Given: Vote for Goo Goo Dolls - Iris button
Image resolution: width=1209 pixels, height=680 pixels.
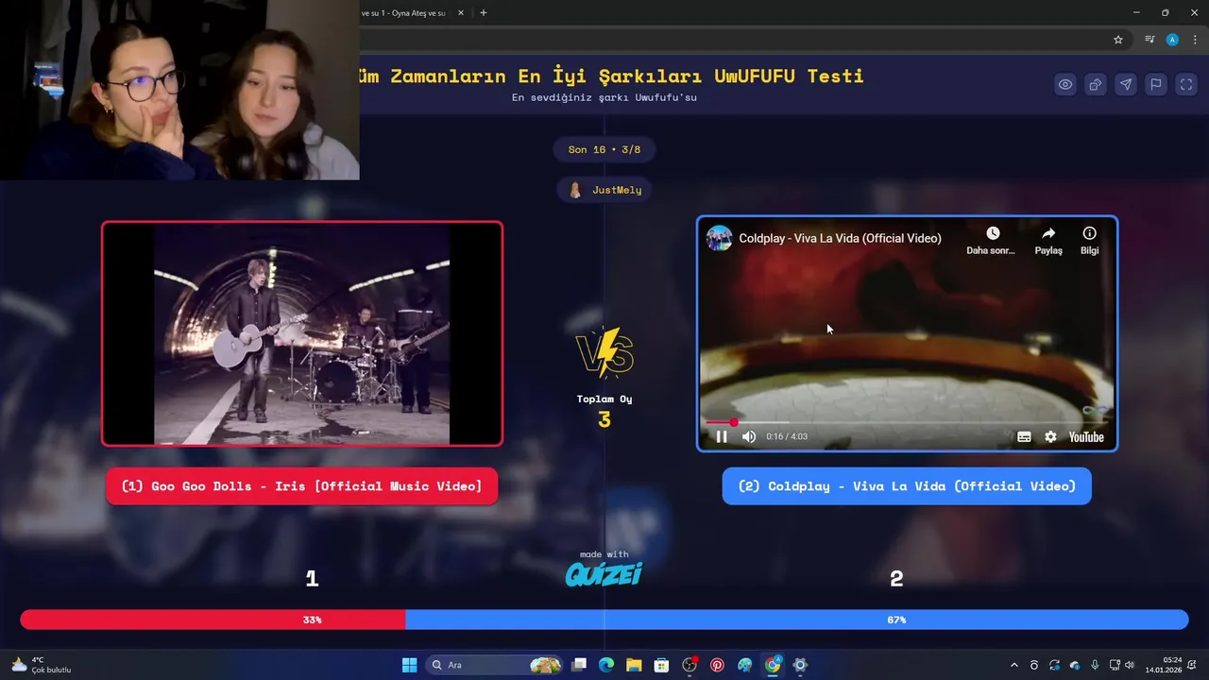Looking at the screenshot, I should point(301,485).
